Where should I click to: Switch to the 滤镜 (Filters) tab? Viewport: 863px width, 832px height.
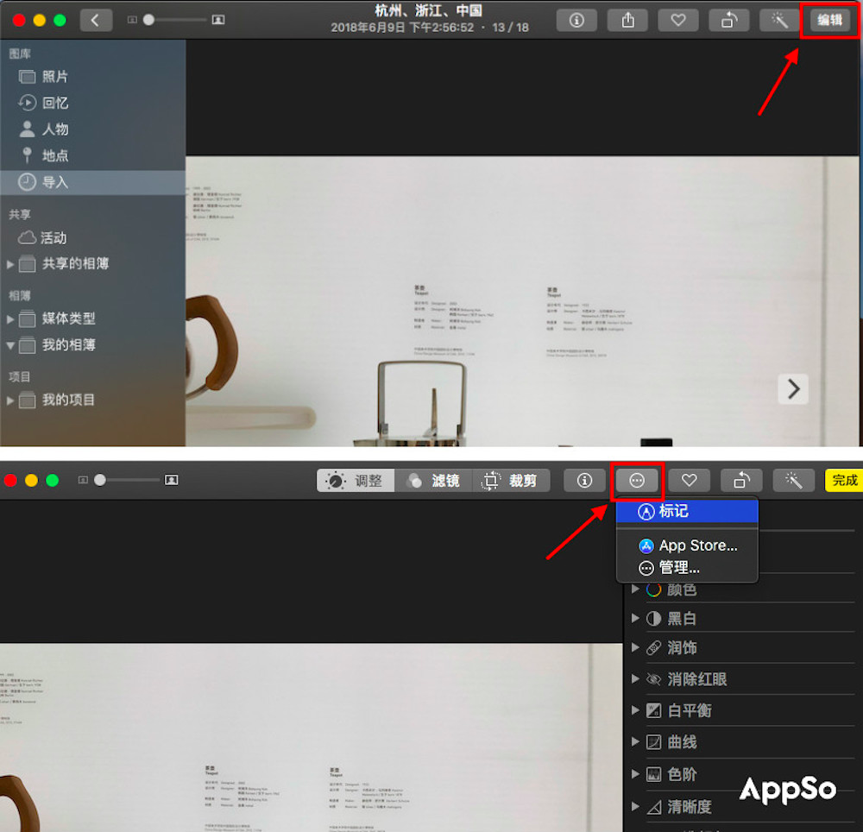point(433,481)
